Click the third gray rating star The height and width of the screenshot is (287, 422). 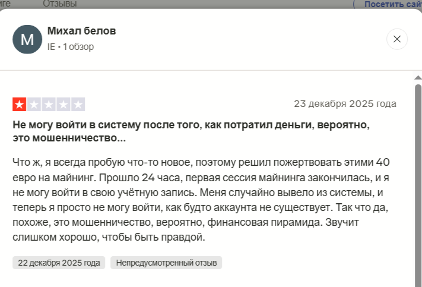click(49, 105)
